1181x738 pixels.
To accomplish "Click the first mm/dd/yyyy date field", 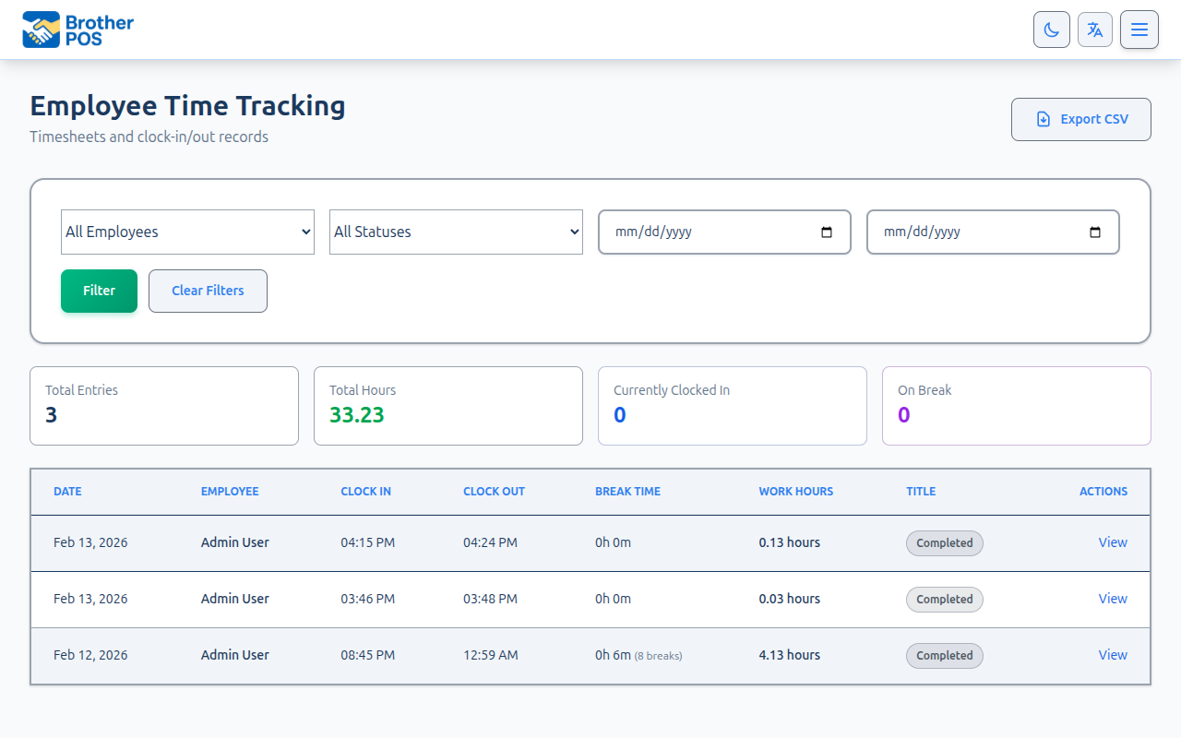I will [701, 232].
